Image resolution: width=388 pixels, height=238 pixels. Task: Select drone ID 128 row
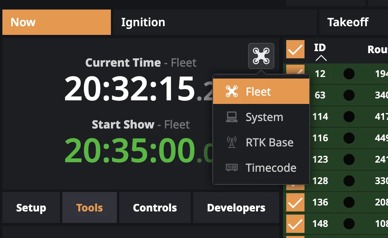pos(320,181)
